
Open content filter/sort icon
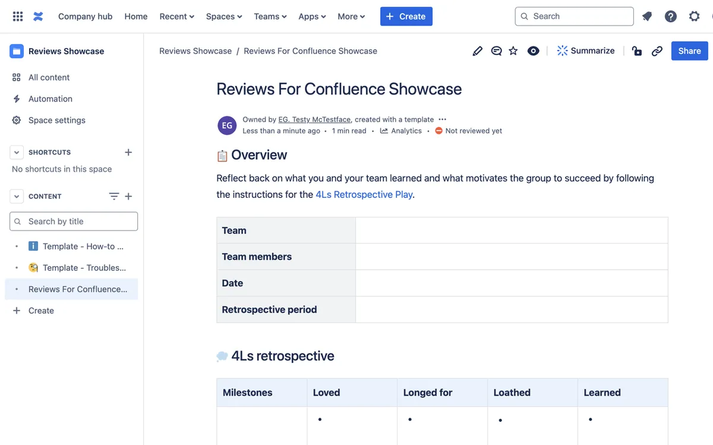[114, 196]
